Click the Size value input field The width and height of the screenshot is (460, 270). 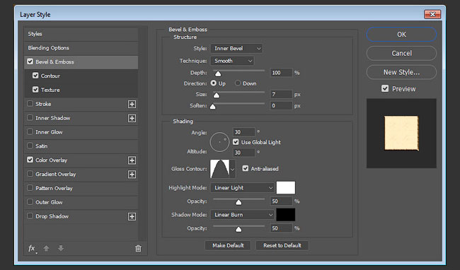click(x=281, y=94)
